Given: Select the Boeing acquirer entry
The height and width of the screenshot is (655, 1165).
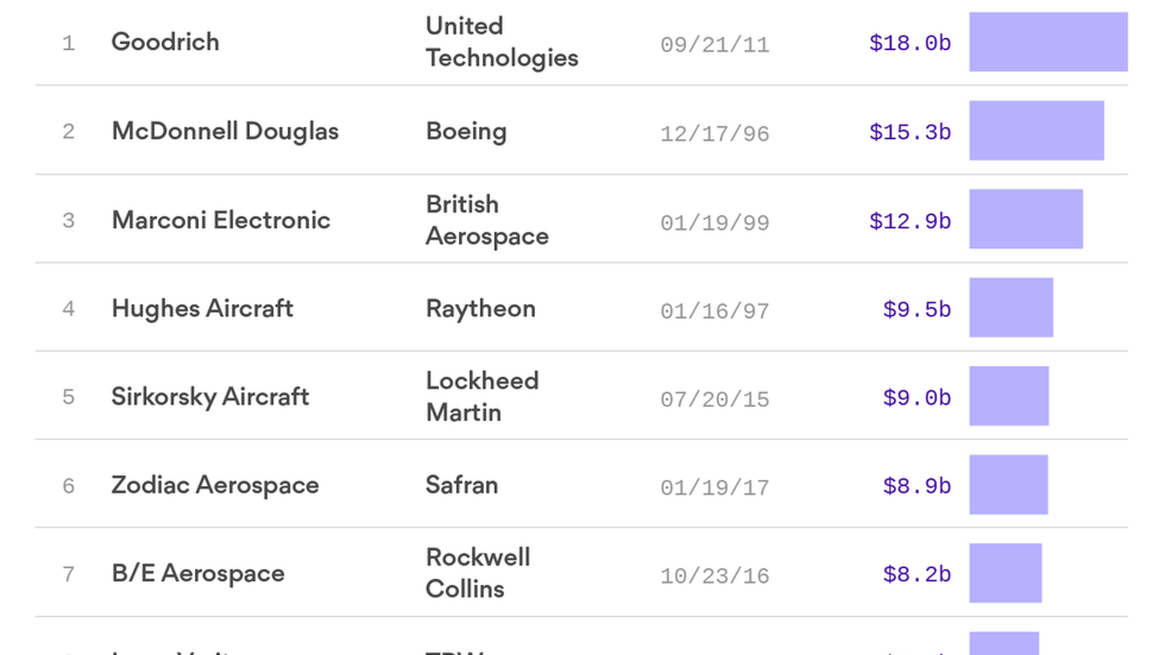Looking at the screenshot, I should (466, 132).
